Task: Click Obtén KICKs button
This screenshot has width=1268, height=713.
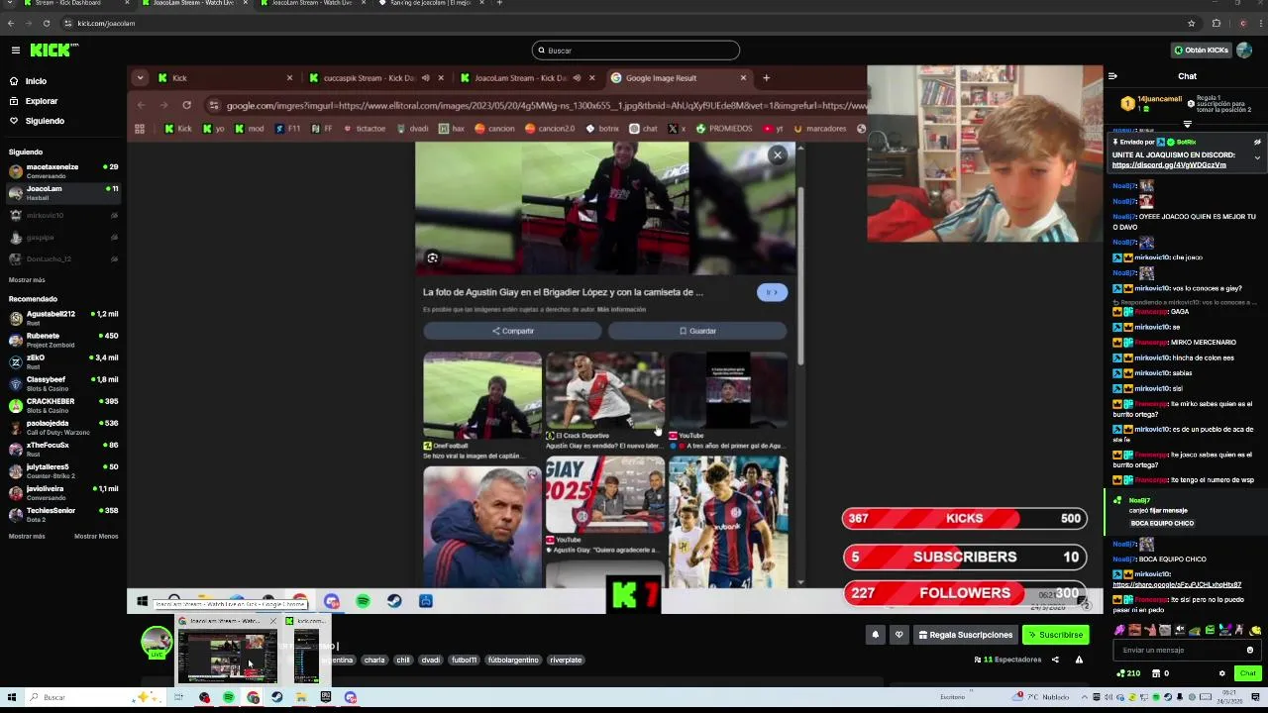Action: click(x=1201, y=50)
